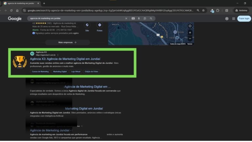The height and width of the screenshot is (142, 252).
Task: Open the Agência X3 result title link
Action: (65, 59)
